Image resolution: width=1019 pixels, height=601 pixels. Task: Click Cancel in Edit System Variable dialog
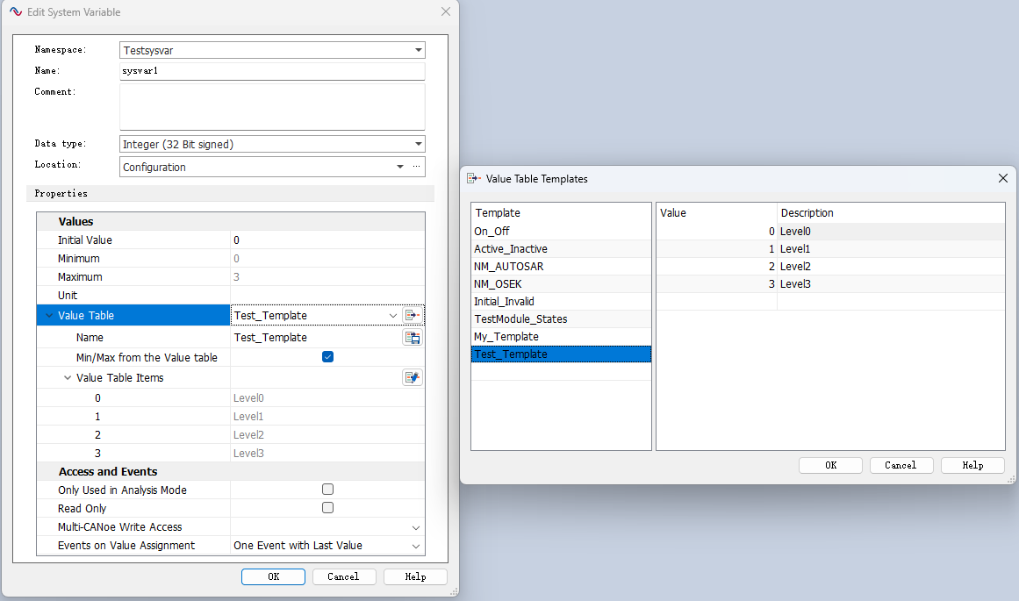click(x=343, y=576)
